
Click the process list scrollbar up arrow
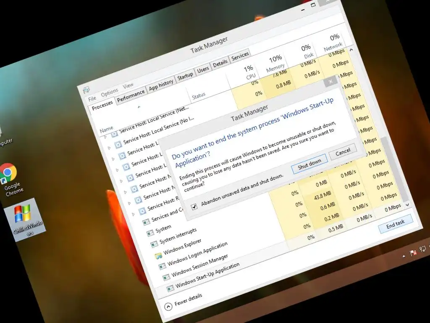[351, 50]
